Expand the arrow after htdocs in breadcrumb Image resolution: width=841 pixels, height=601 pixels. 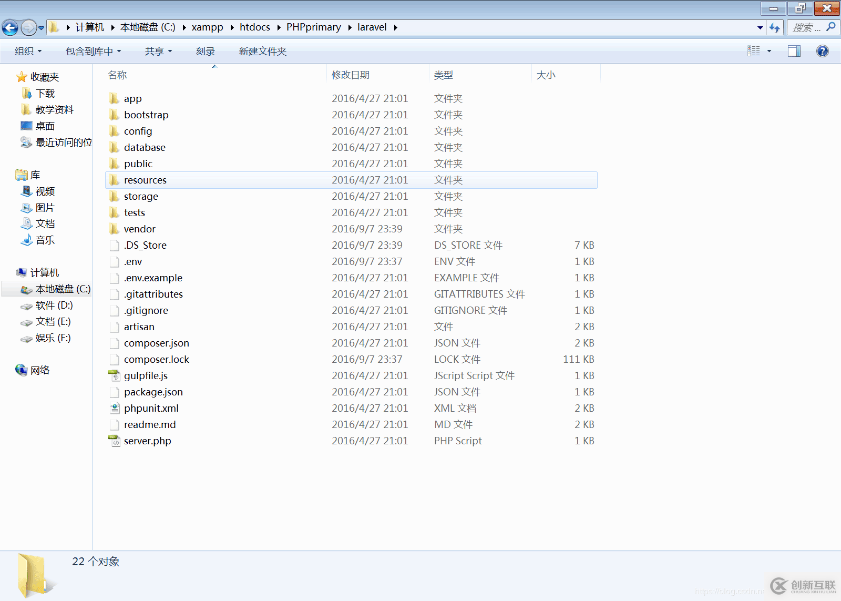point(279,27)
